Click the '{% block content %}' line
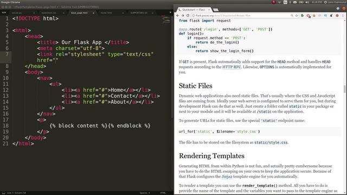The image size is (347, 195). coord(100,126)
